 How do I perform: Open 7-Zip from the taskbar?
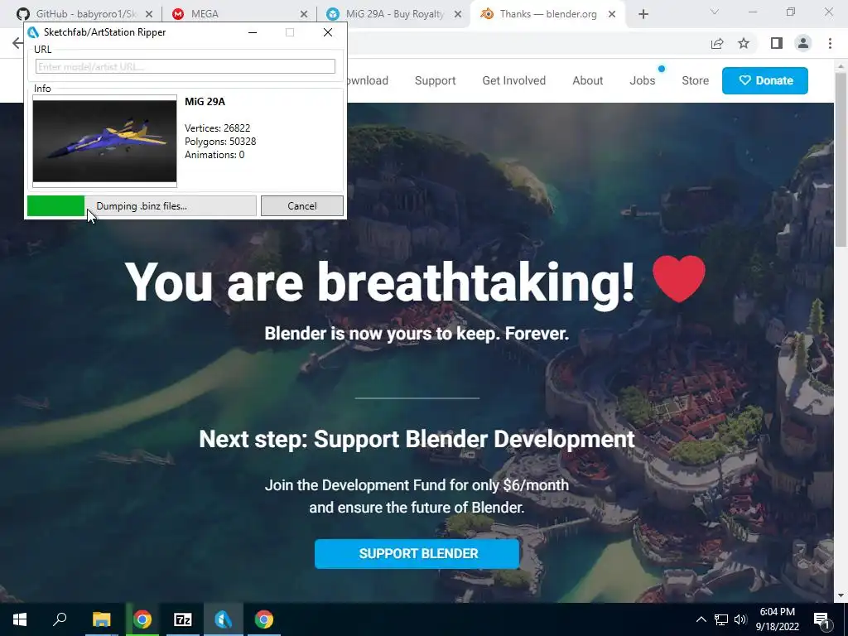click(183, 619)
